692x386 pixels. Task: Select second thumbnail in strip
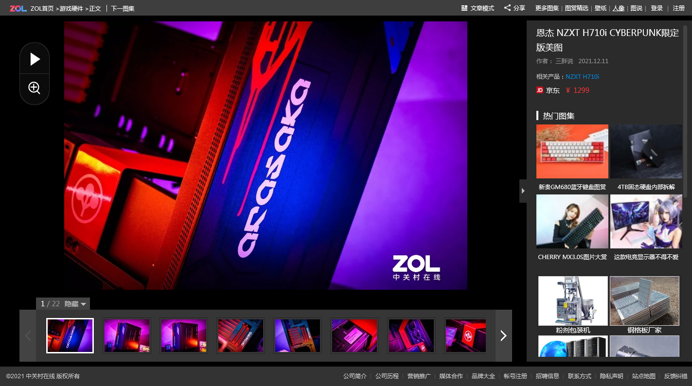(127, 335)
